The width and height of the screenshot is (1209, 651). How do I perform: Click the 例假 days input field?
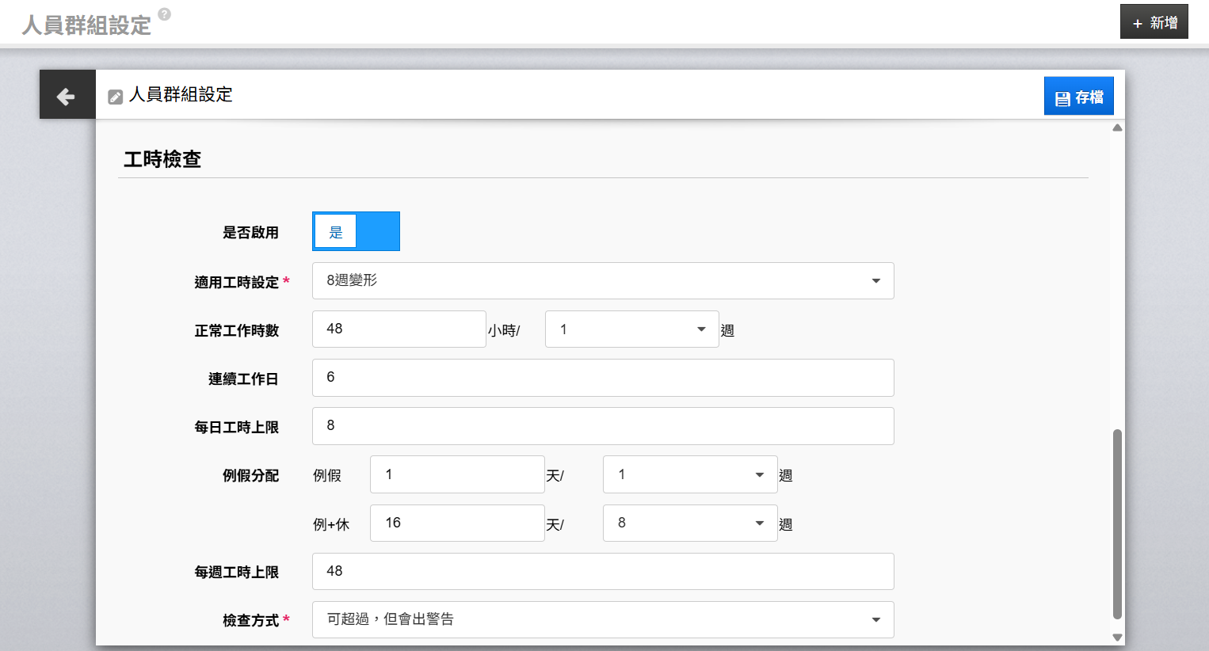(x=457, y=474)
